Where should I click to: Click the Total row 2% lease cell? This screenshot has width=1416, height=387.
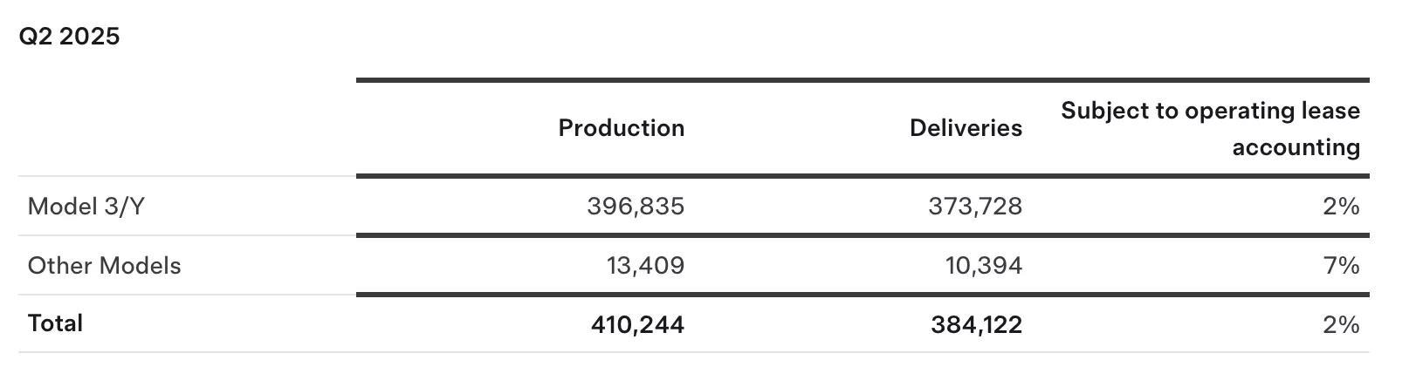pos(1340,325)
